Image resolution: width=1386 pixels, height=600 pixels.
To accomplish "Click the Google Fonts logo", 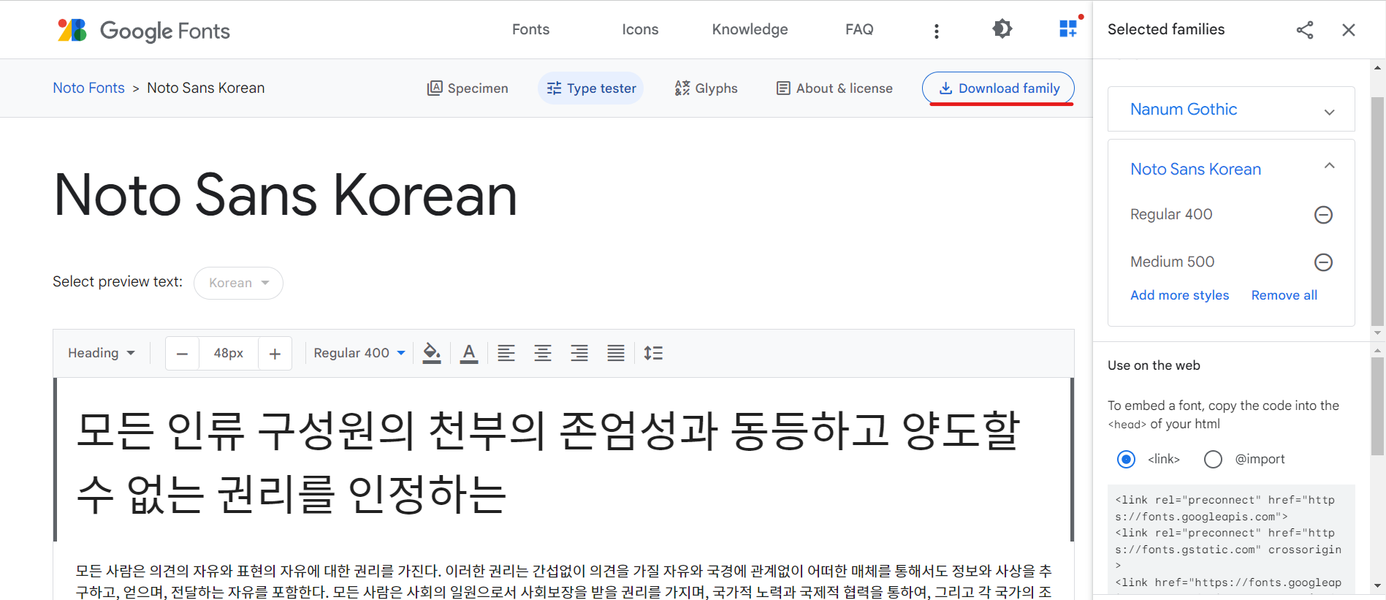I will point(144,30).
